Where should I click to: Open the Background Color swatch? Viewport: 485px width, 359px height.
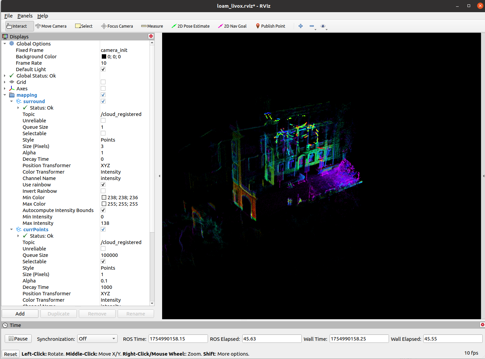tap(104, 56)
